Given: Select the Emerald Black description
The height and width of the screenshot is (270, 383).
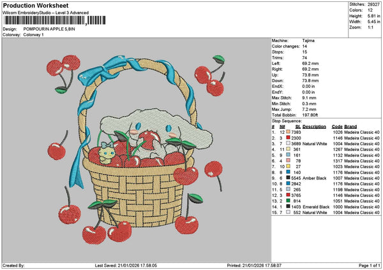Looking at the screenshot, I should click(316, 207).
